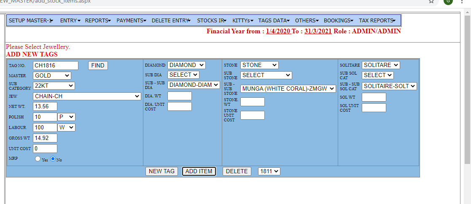Viewport: 471px width, 204px height.
Task: Open the JEW dropdown showing CHAIN-CH
Action: (87, 97)
